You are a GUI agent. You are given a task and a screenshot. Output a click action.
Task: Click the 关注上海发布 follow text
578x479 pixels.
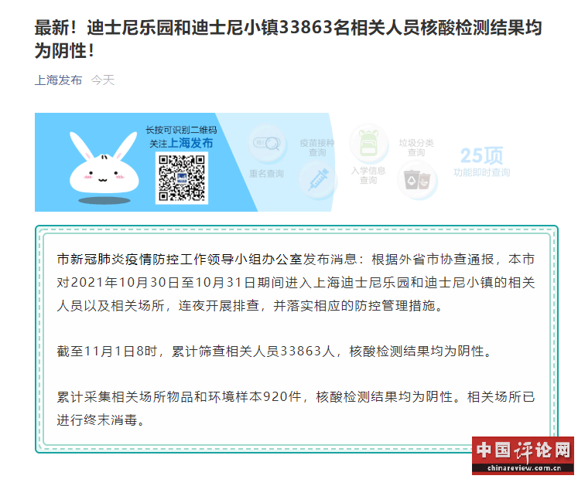point(181,143)
